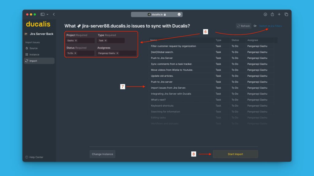Go back with the browser back arrow
This screenshot has height=176, width=314.
pyautogui.click(x=54, y=14)
